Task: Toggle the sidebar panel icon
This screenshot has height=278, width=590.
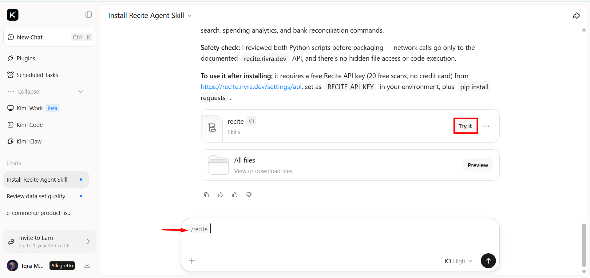Action: 89,15
